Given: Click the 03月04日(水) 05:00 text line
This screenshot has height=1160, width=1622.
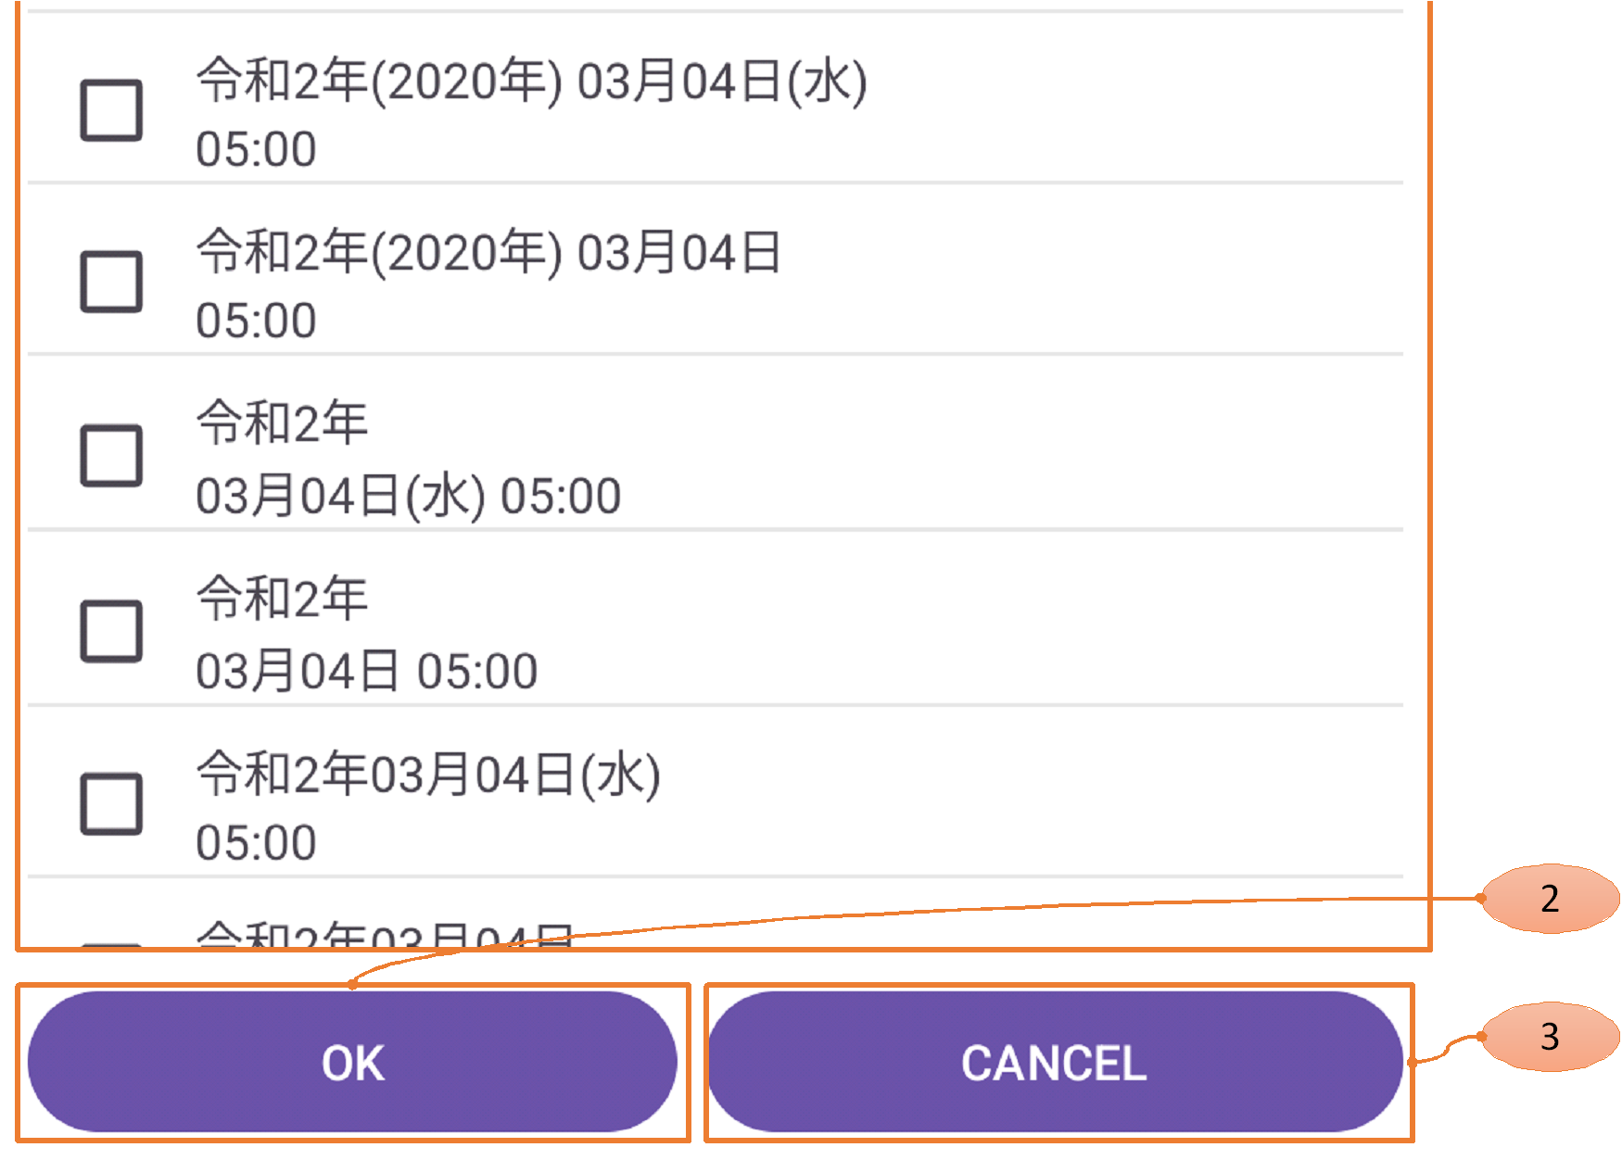Looking at the screenshot, I should [x=408, y=496].
